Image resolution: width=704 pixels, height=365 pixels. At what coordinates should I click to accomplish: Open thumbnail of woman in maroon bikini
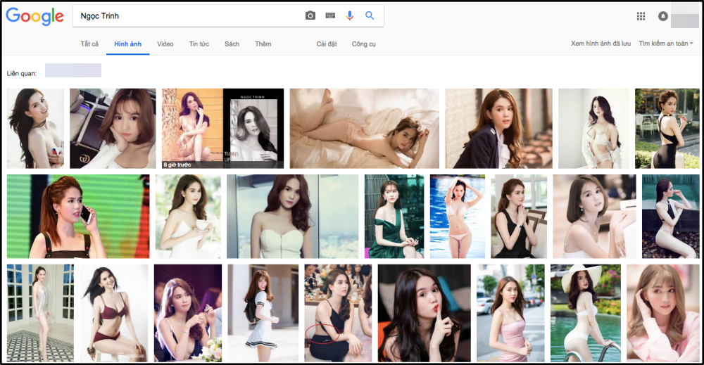point(114,313)
